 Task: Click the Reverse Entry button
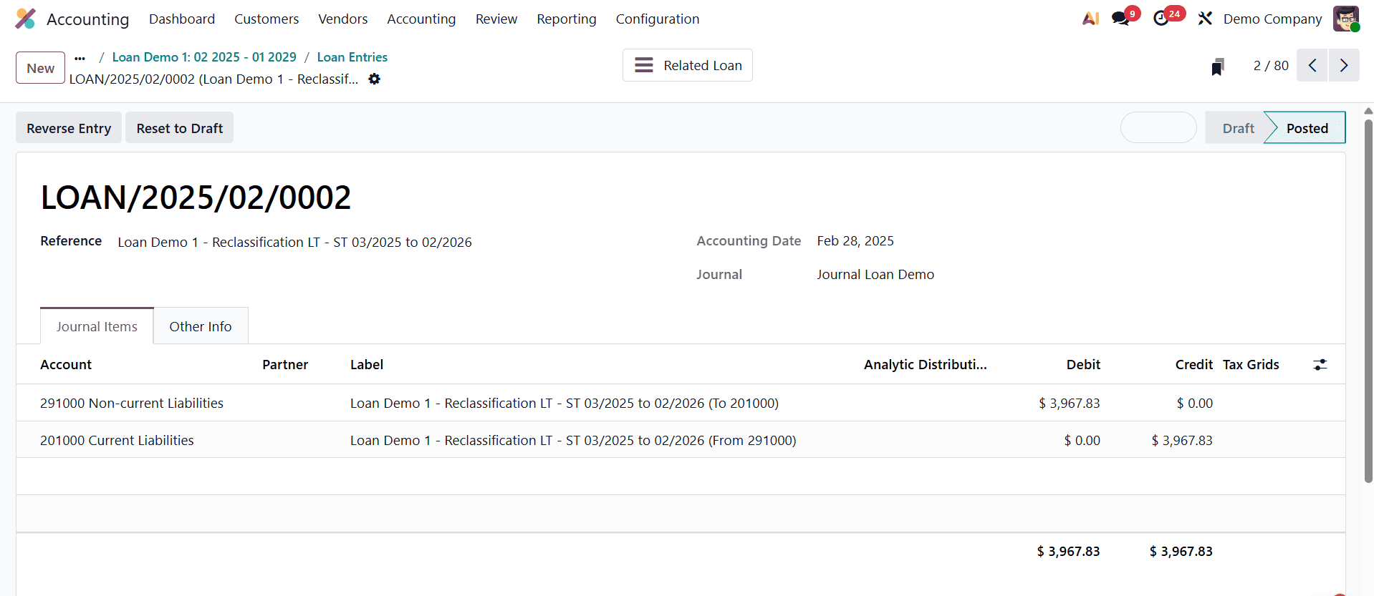[69, 128]
